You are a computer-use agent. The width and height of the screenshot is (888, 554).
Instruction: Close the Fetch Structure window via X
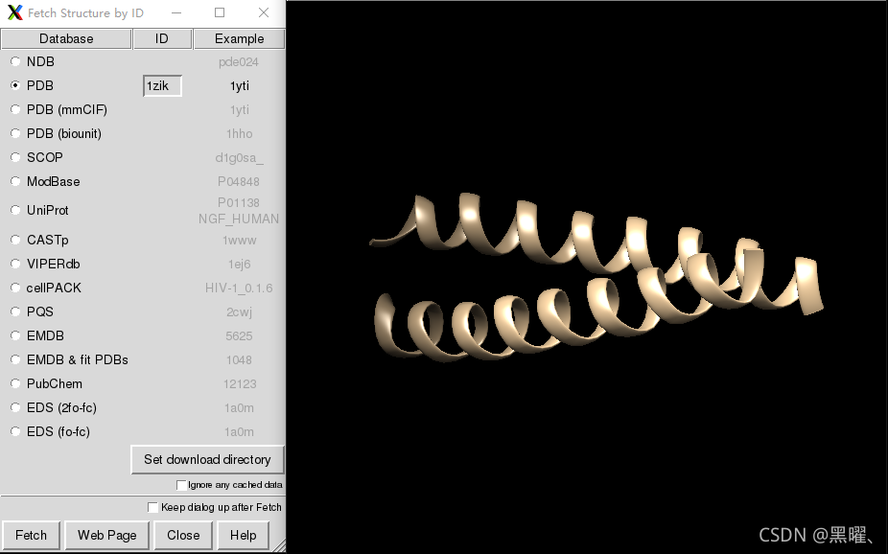pos(264,12)
